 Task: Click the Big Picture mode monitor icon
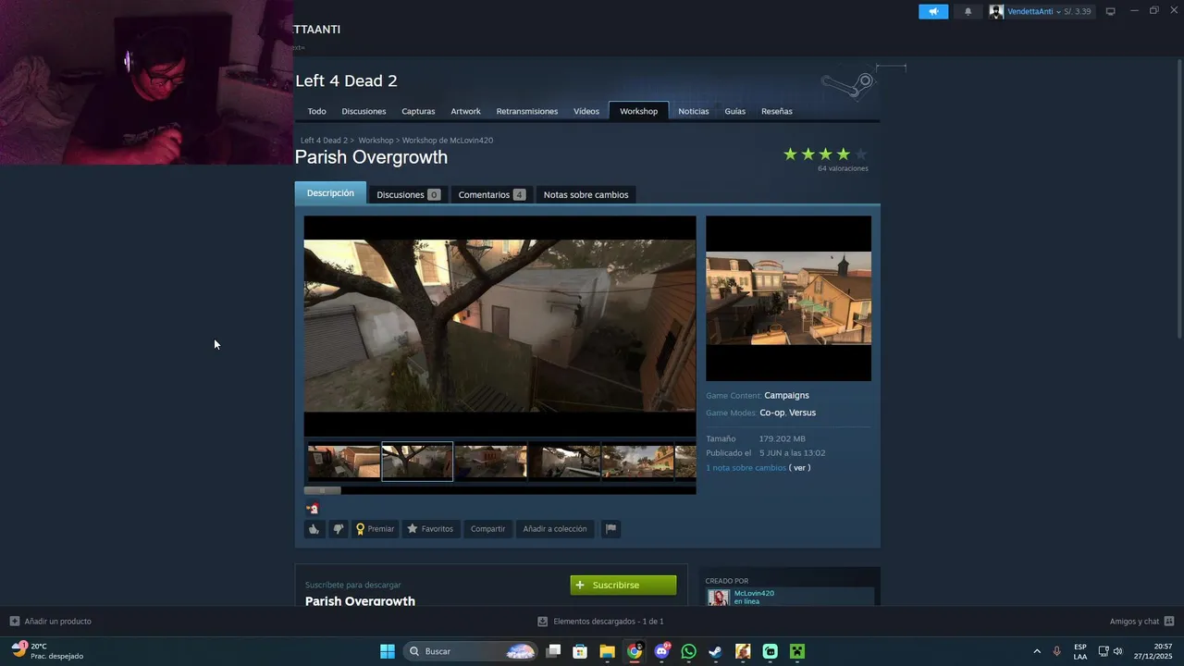coord(1110,11)
